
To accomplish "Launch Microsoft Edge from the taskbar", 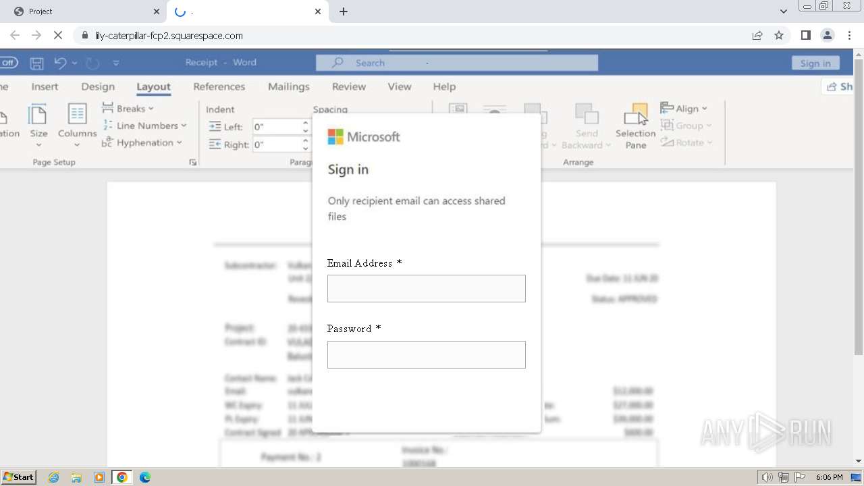I will (144, 477).
